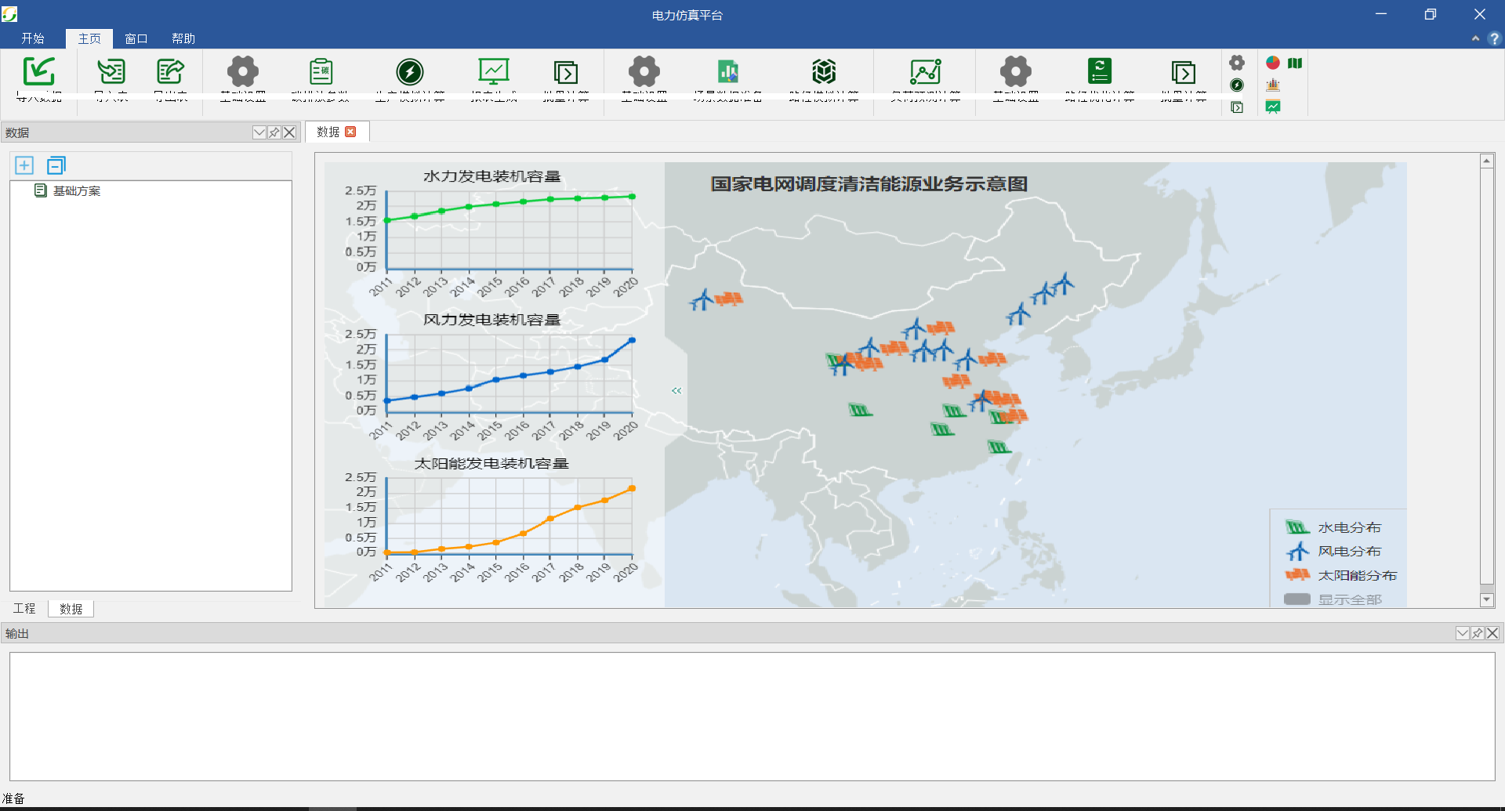The width and height of the screenshot is (1505, 811).
Task: Click the 2020 data point on solar chart
Action: 632,489
